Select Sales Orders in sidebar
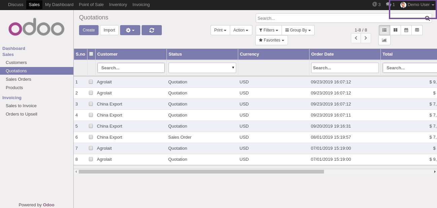437x208 pixels. tap(19, 79)
